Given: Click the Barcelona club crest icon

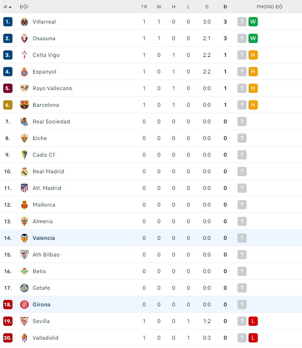Looking at the screenshot, I should point(24,105).
